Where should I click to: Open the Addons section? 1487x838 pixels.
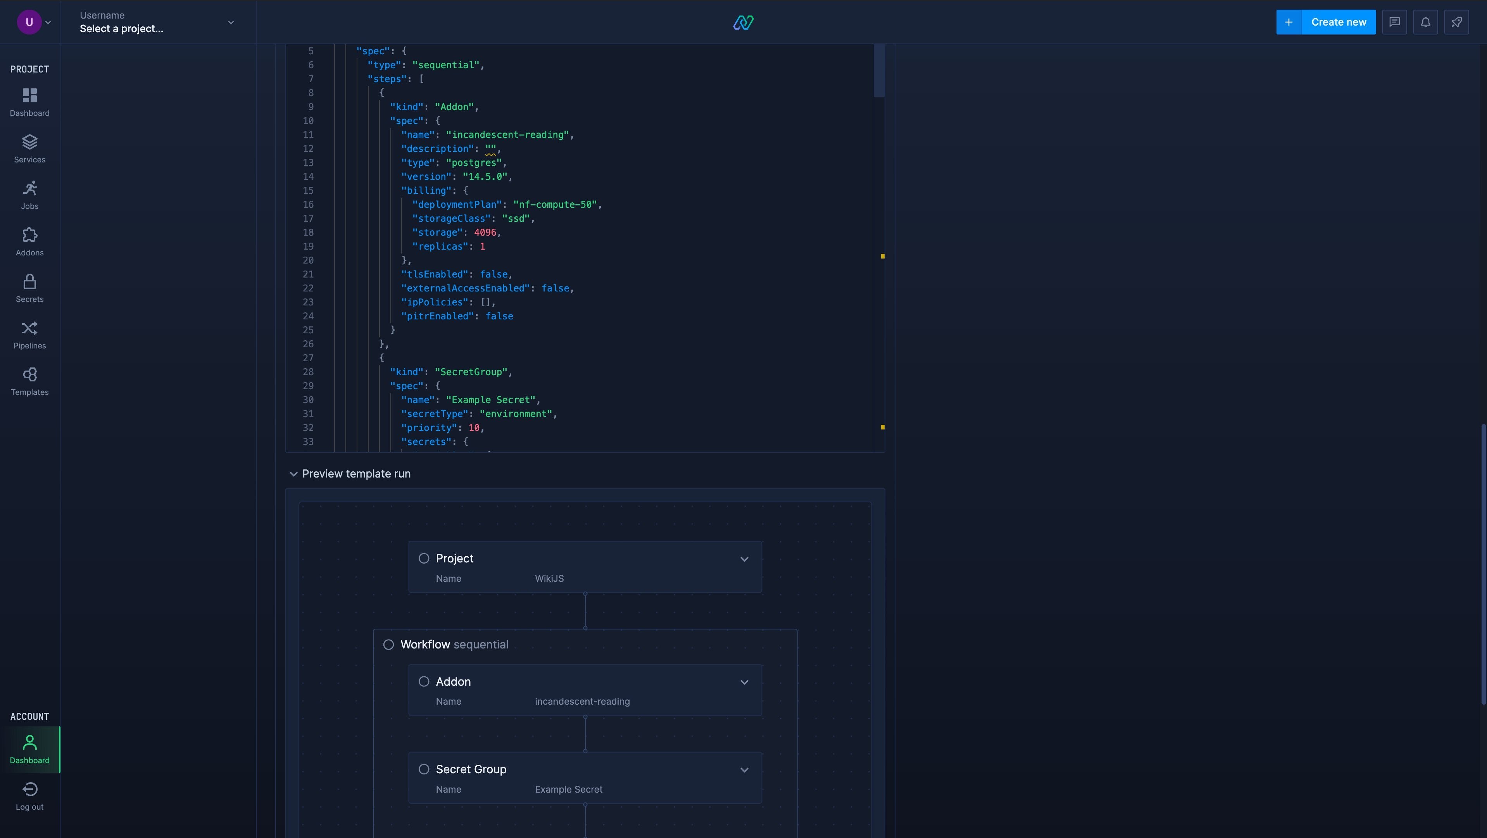click(29, 242)
